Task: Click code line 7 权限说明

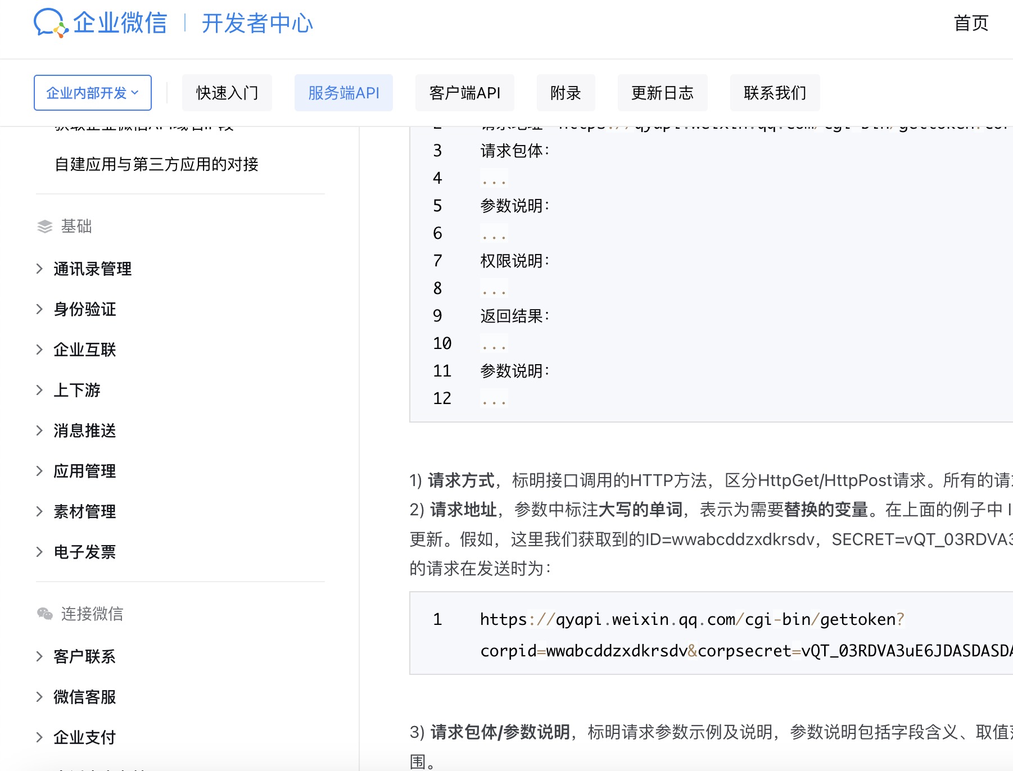Action: click(x=515, y=261)
